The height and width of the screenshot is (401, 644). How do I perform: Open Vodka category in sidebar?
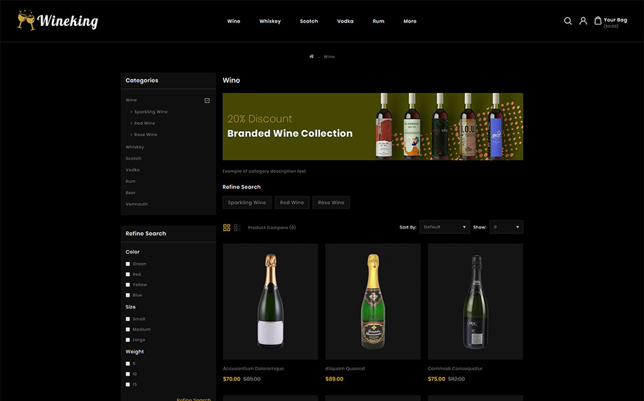point(133,170)
